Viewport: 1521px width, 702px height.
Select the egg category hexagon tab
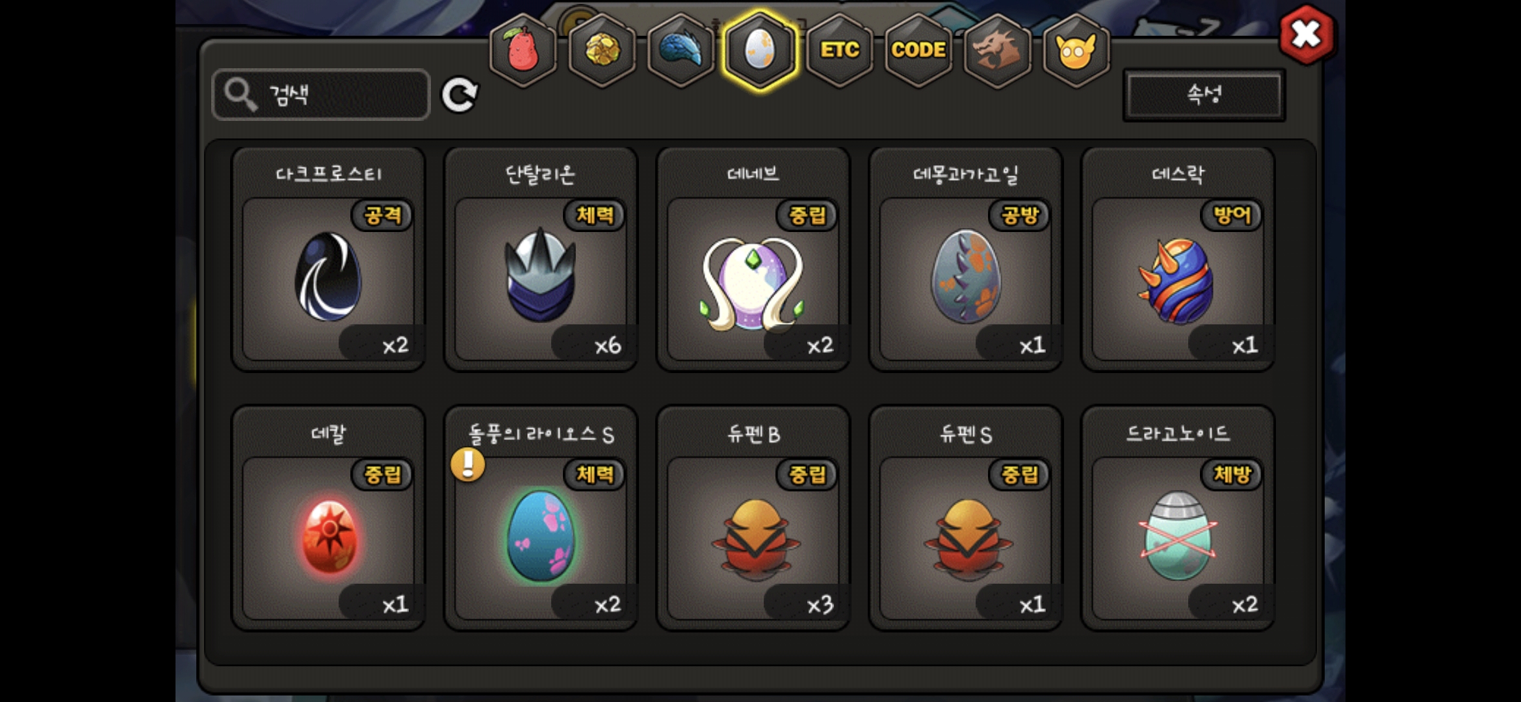tap(760, 51)
